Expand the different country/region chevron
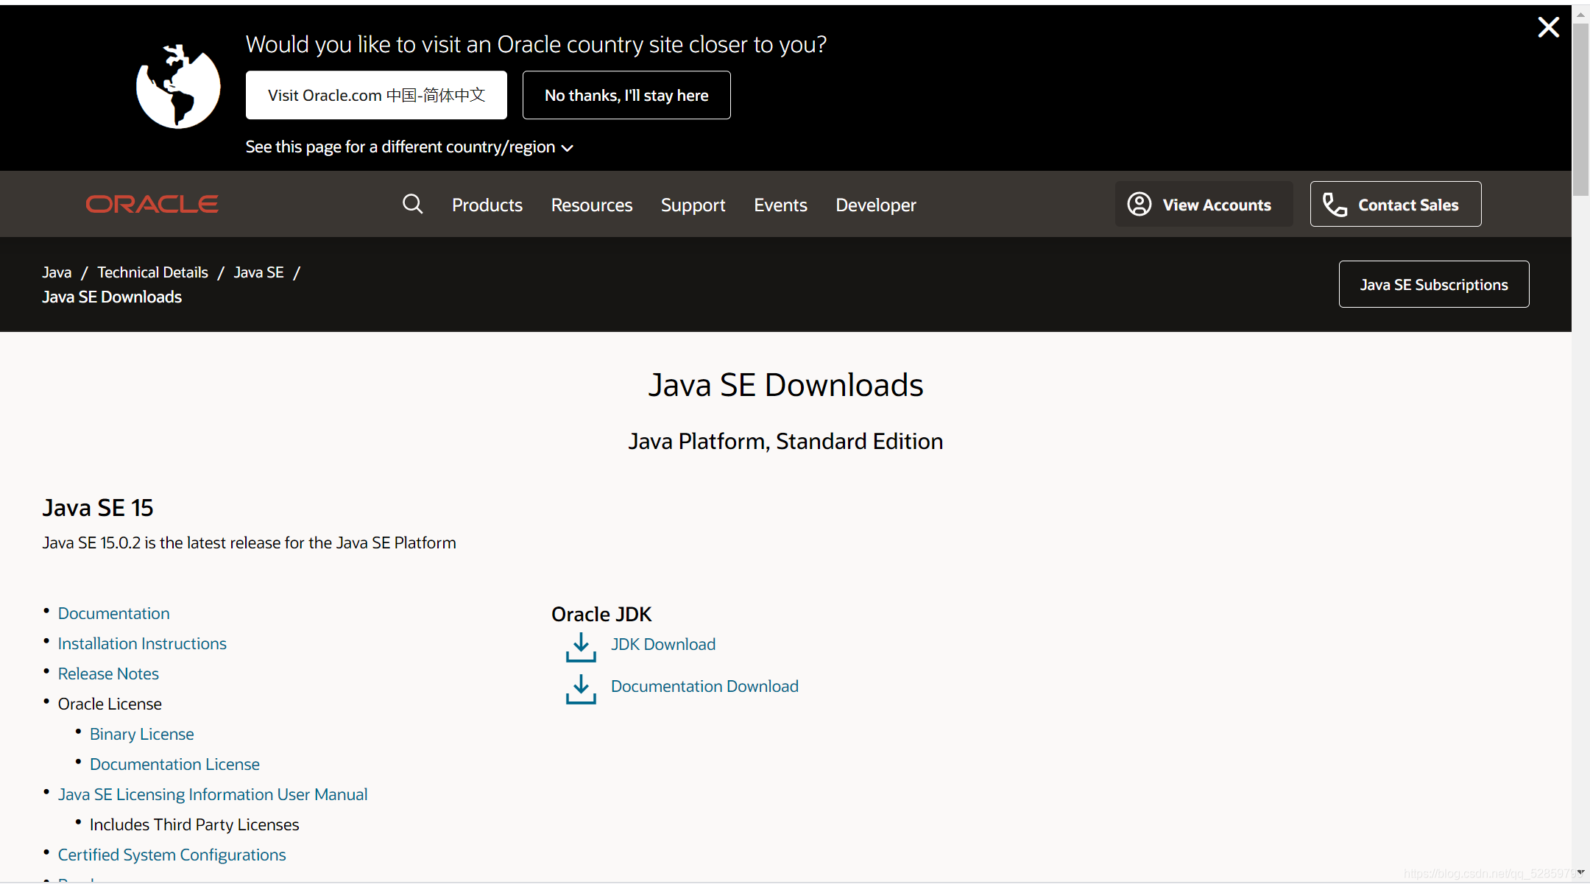1590x887 pixels. (568, 148)
